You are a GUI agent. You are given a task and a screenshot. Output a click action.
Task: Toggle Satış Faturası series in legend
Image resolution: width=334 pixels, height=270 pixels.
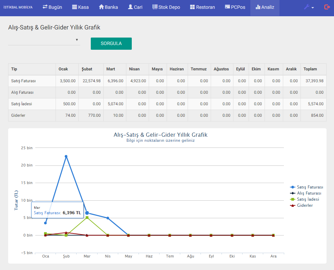(310, 187)
